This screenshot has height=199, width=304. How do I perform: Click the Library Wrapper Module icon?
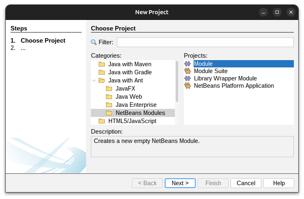pyautogui.click(x=188, y=78)
